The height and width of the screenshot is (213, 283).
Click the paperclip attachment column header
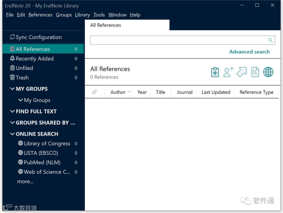tap(94, 92)
